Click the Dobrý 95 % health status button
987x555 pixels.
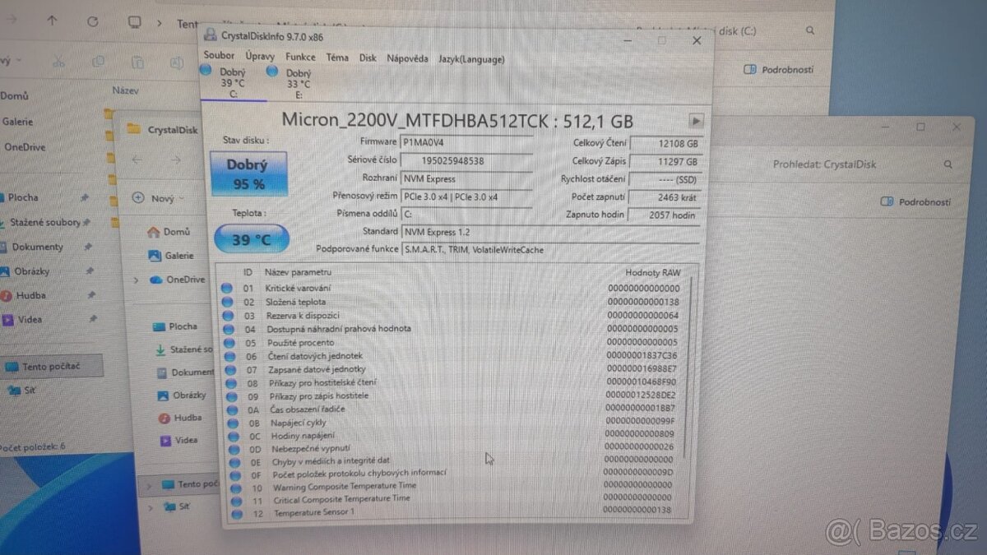(x=248, y=174)
